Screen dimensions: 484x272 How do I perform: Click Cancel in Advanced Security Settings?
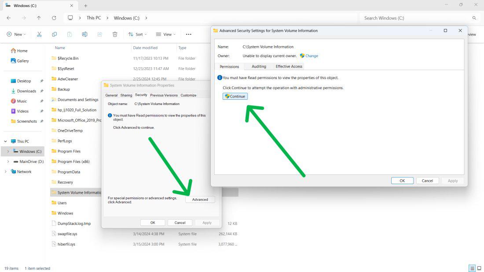tap(428, 181)
